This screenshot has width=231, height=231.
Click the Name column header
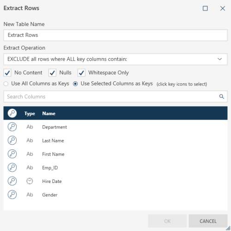[49, 114]
